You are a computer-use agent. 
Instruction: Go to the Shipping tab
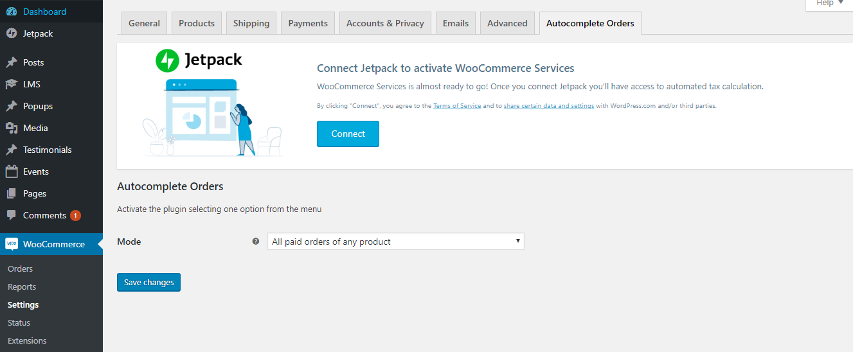pyautogui.click(x=251, y=23)
